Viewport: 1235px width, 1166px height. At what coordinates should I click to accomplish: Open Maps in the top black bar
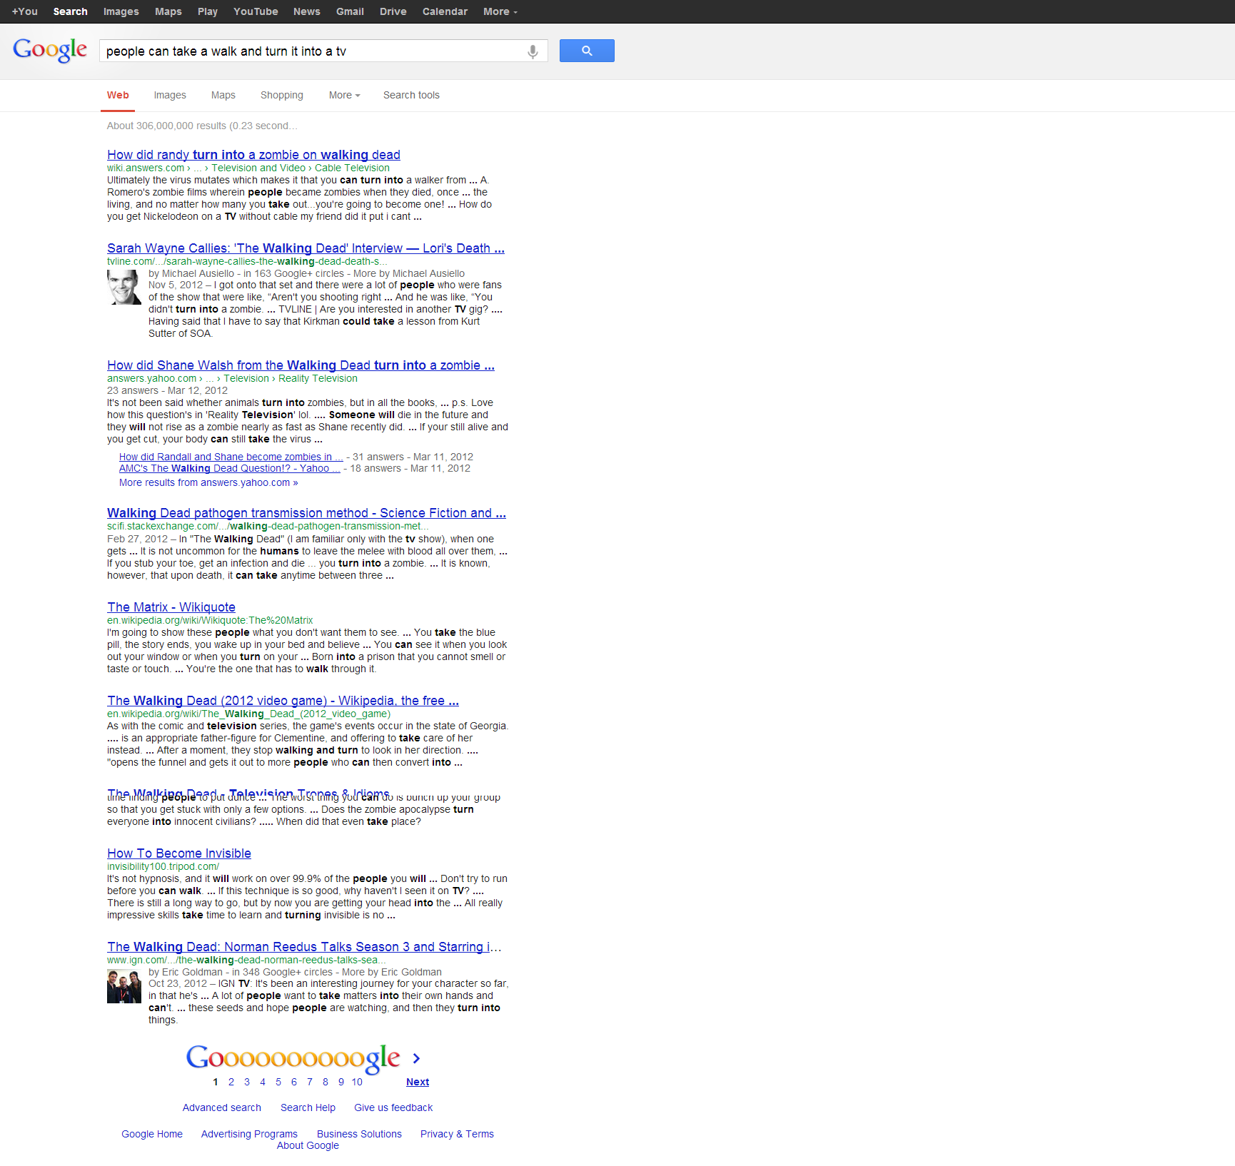point(168,11)
